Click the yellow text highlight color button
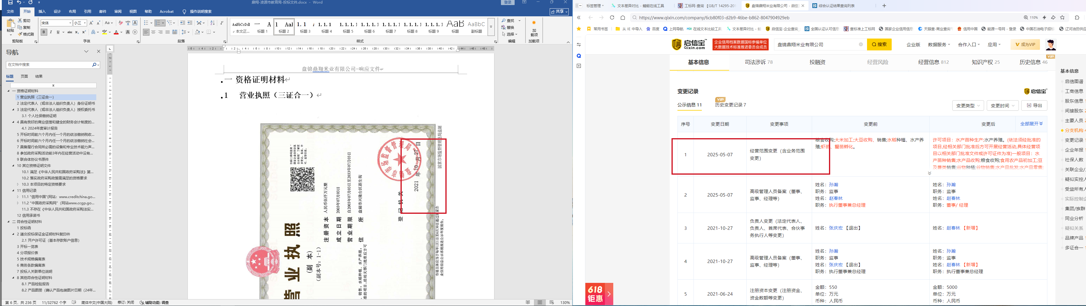1086x306 pixels. pos(105,32)
